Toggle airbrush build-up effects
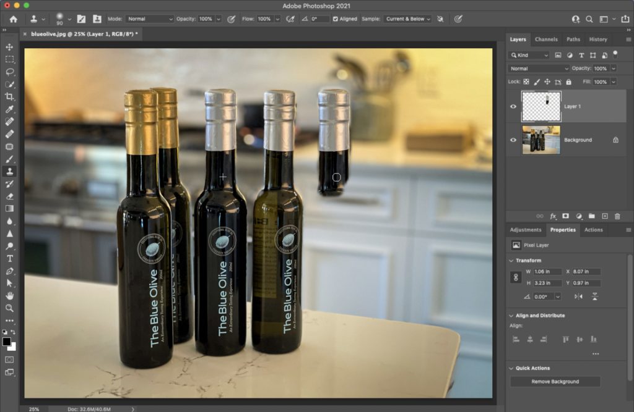 (x=290, y=19)
